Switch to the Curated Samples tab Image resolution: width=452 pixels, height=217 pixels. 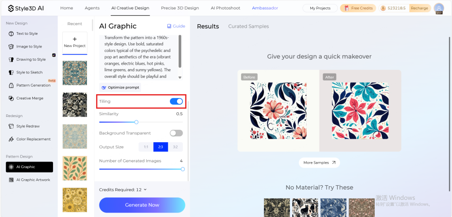tap(249, 26)
